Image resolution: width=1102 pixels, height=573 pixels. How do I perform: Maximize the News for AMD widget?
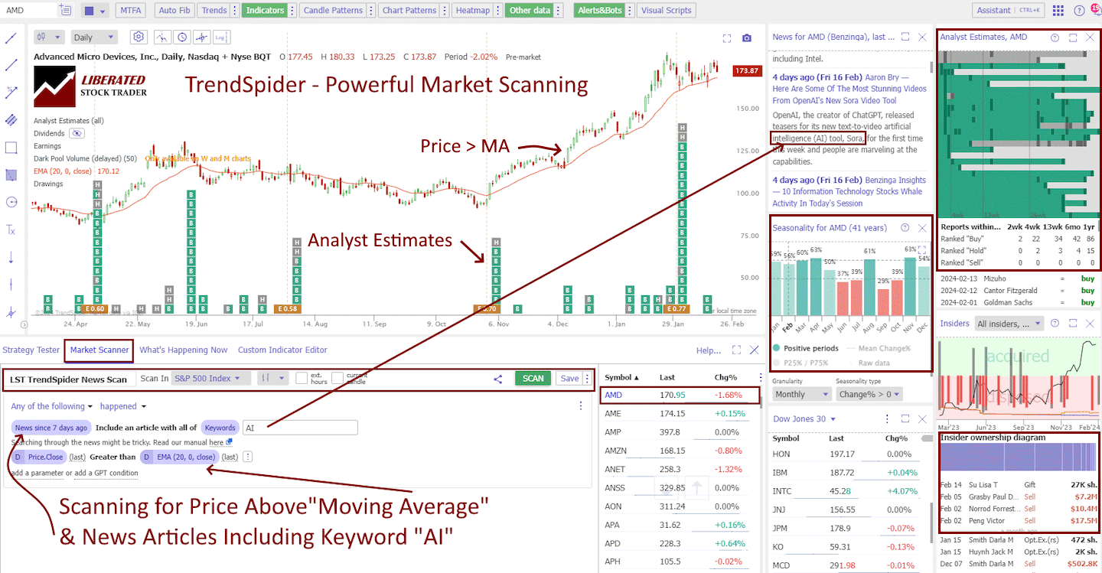coord(905,37)
